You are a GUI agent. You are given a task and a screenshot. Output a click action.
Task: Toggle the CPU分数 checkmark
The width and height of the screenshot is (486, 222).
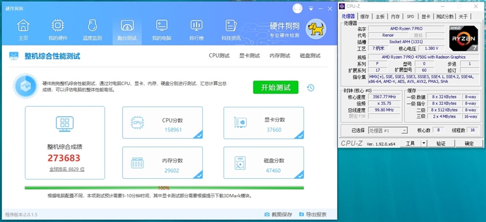click(x=199, y=135)
